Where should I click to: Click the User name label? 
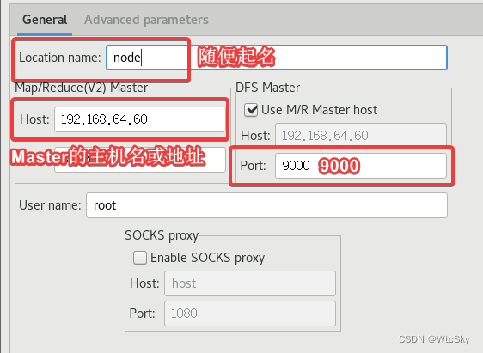(x=50, y=205)
